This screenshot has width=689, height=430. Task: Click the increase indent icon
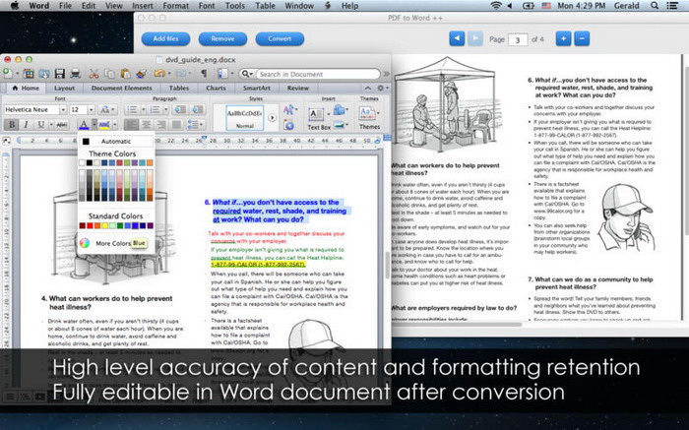point(197,109)
